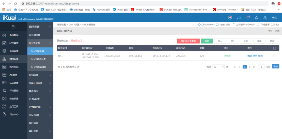Screen dimensions: 282x139
Task: Collapse sidebar using the hamburger menu icon
Action: [x=13, y=27]
